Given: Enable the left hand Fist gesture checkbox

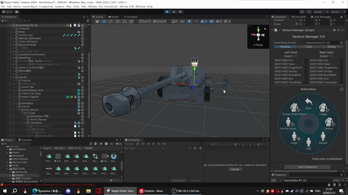Looking at the screenshot, I should click(306, 60).
